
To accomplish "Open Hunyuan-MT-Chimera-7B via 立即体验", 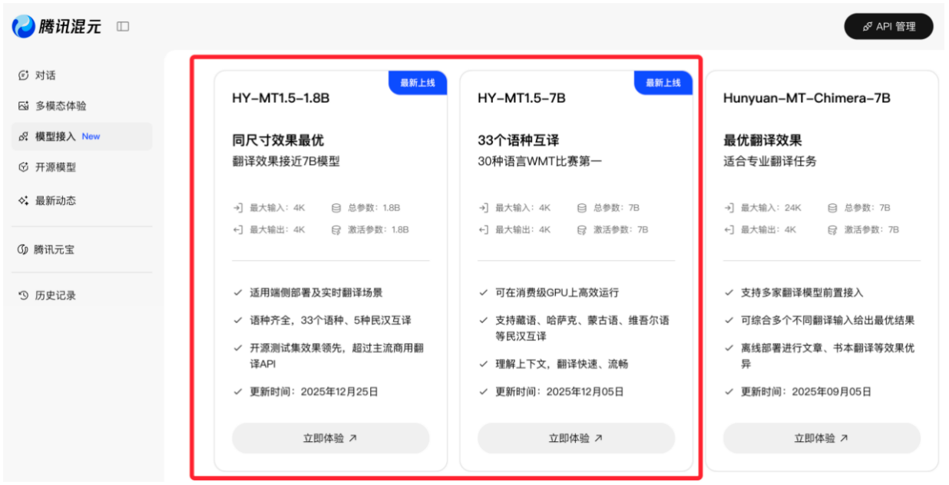I will pos(821,437).
